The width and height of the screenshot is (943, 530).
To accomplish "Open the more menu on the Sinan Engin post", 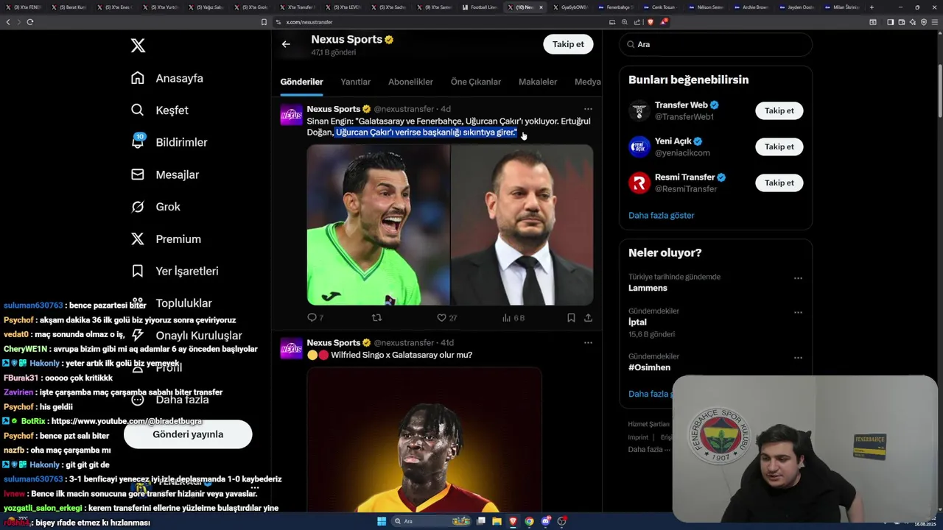I will click(588, 109).
